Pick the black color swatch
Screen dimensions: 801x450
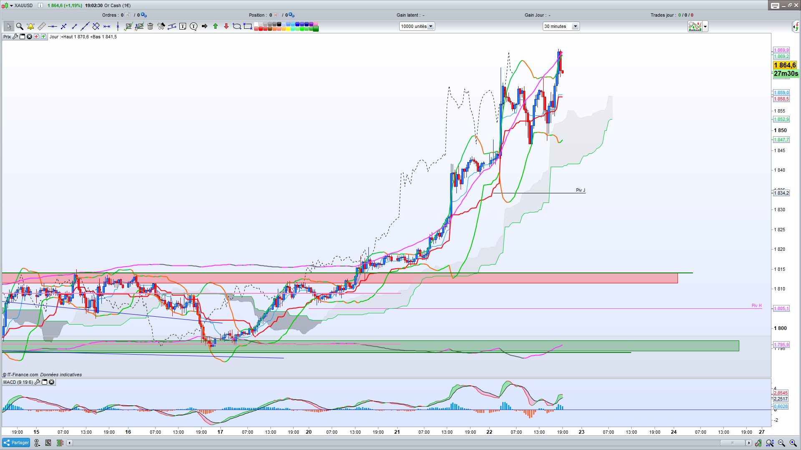point(279,24)
